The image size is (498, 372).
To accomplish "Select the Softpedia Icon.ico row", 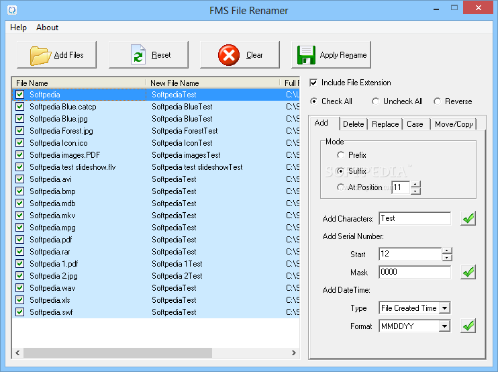I will pos(156,142).
